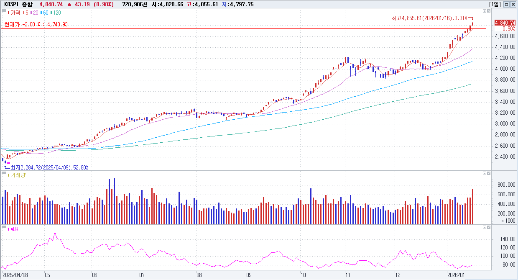The width and height of the screenshot is (518, 280).
Task: Click the 3,200.00 price axis label
Action: pos(504,113)
